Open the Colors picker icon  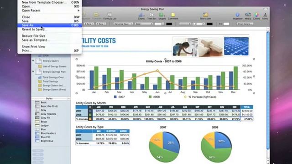pos(256,16)
